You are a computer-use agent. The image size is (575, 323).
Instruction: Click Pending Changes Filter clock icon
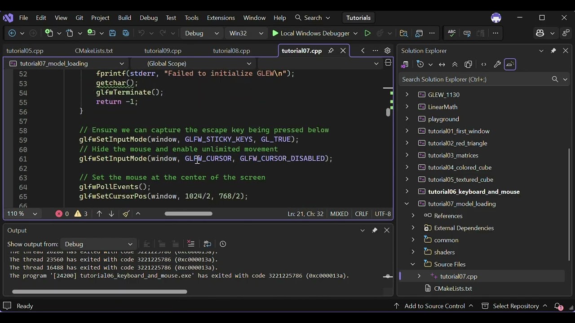[x=420, y=64]
